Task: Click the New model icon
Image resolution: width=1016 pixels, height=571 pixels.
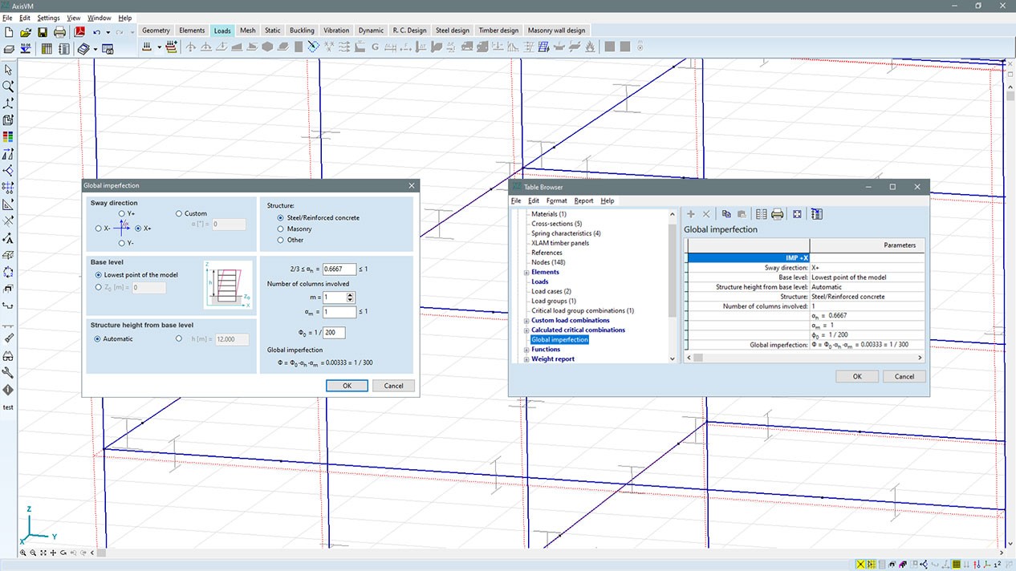Action: [9, 32]
